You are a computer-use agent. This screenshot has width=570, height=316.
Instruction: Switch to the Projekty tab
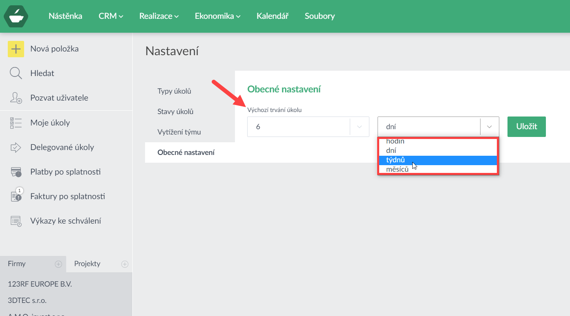click(87, 264)
